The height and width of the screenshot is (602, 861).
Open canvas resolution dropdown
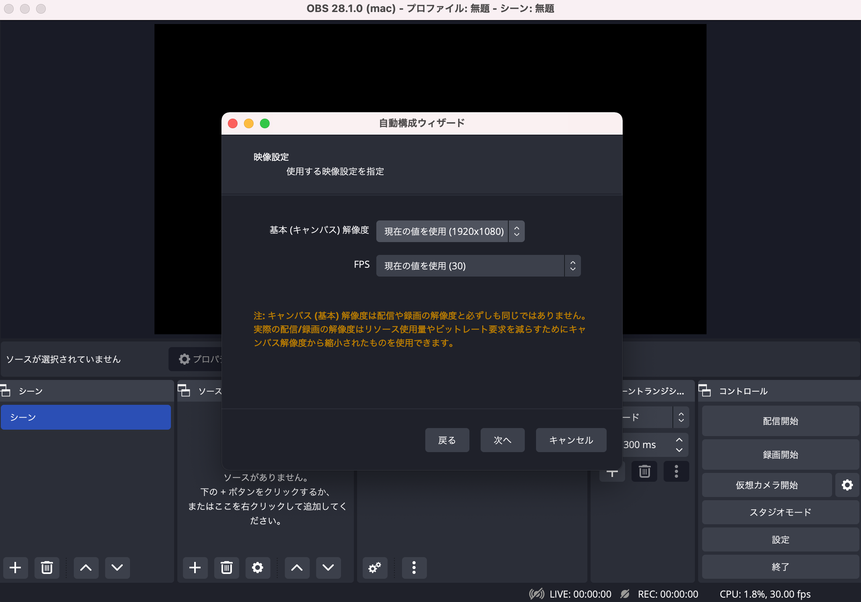(x=450, y=231)
